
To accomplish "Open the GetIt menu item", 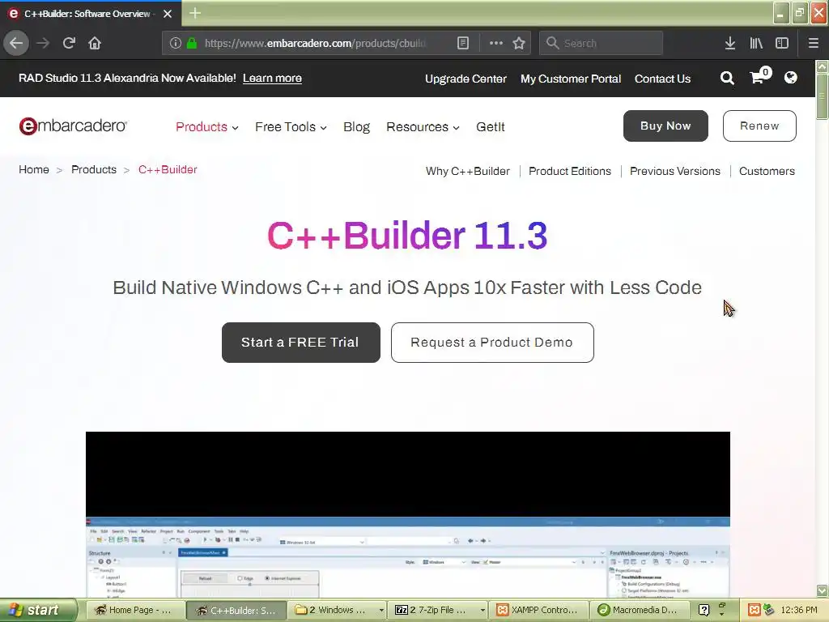I will [490, 127].
